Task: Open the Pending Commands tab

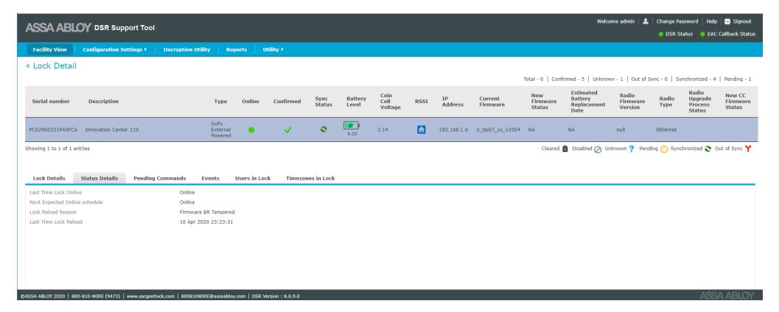Action: [159, 179]
